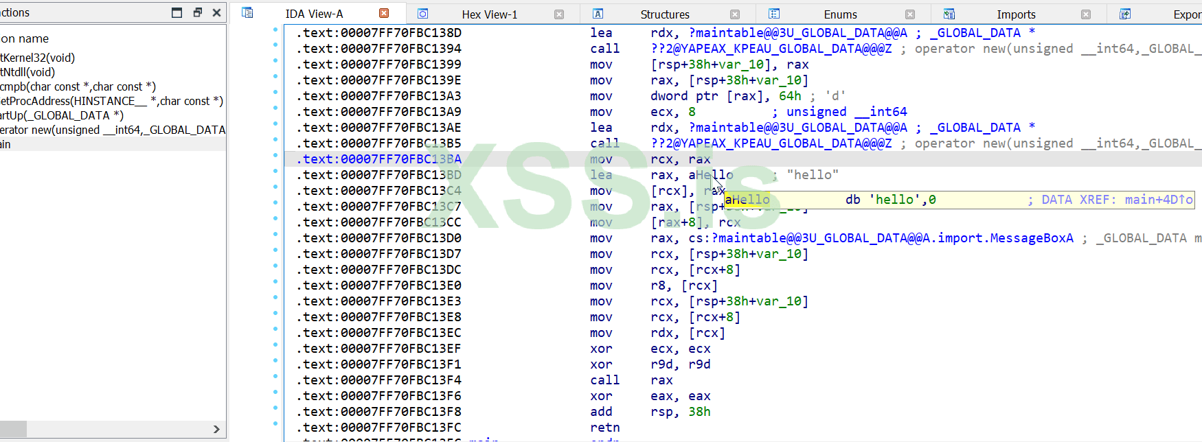The height and width of the screenshot is (442, 1202).
Task: Select the startUp(_GLOBAL_DATA *) function
Action: click(62, 115)
